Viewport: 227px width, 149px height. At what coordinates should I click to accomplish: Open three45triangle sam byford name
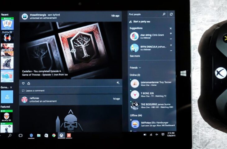coord(45,15)
